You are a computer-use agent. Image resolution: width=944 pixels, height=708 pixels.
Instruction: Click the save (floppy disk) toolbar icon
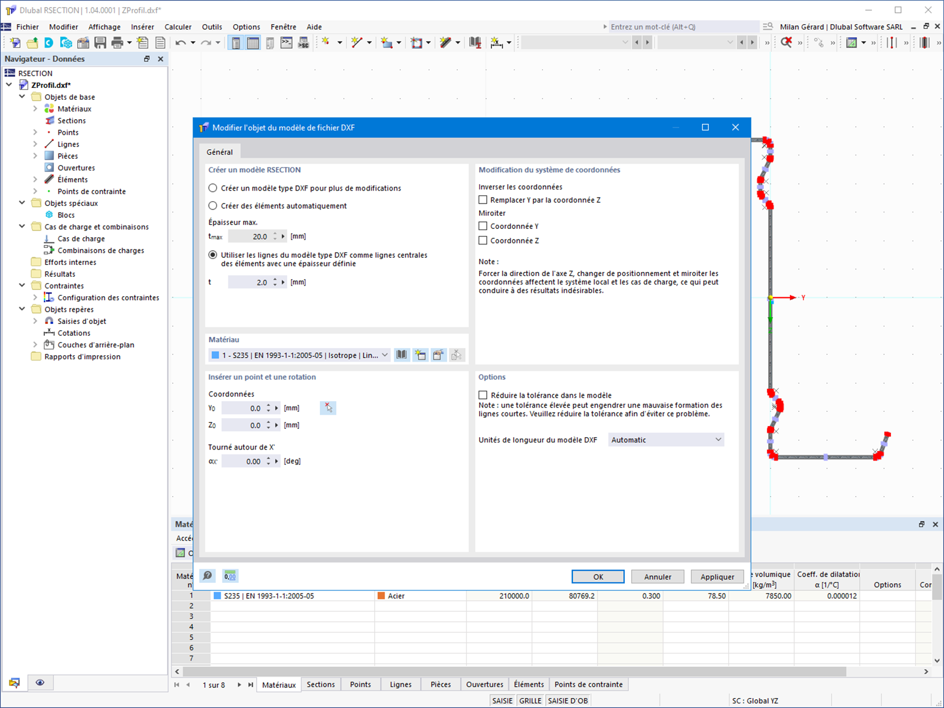coord(100,42)
